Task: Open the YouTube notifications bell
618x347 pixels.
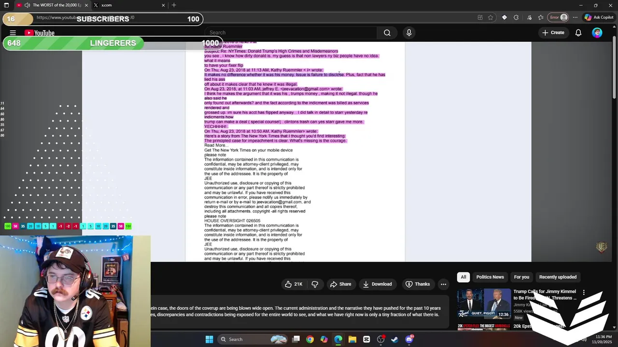Action: pyautogui.click(x=578, y=33)
